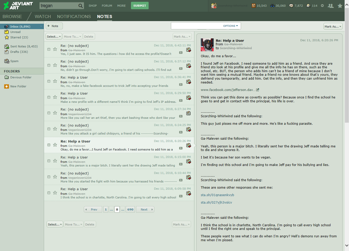The width and height of the screenshot is (349, 251).
Task: Star the 6:36:41 PM note
Action: click(x=55, y=81)
